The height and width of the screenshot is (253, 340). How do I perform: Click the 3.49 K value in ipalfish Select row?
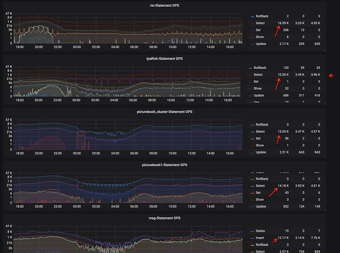click(x=299, y=74)
